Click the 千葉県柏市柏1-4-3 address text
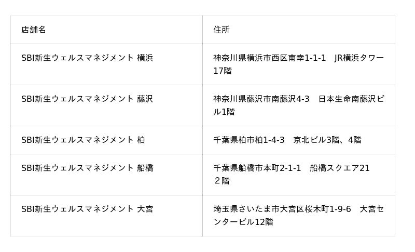 pyautogui.click(x=249, y=140)
